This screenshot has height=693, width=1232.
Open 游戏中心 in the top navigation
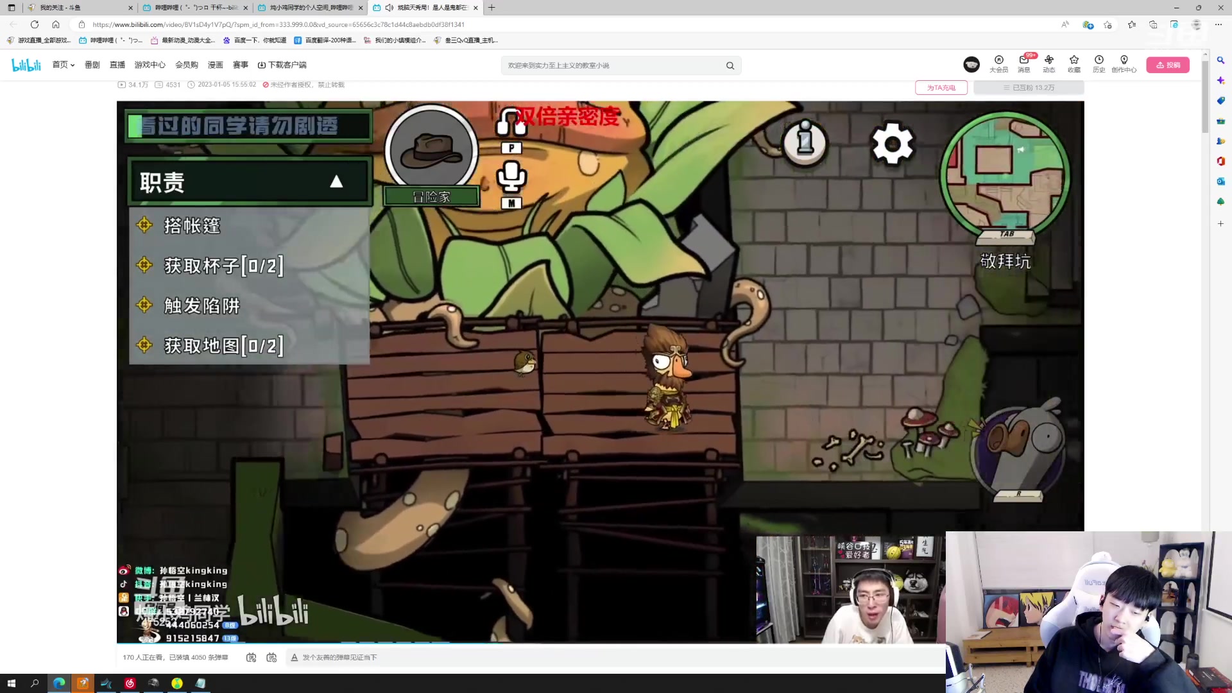150,65
